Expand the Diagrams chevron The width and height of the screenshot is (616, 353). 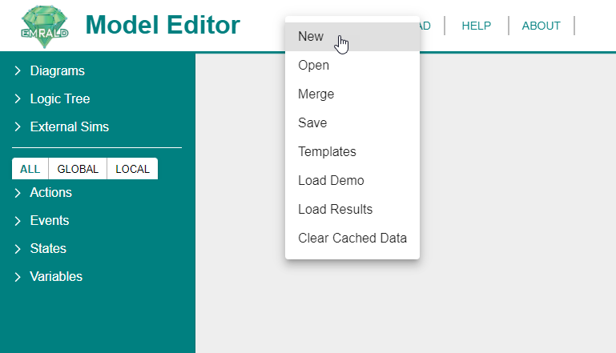tap(18, 70)
